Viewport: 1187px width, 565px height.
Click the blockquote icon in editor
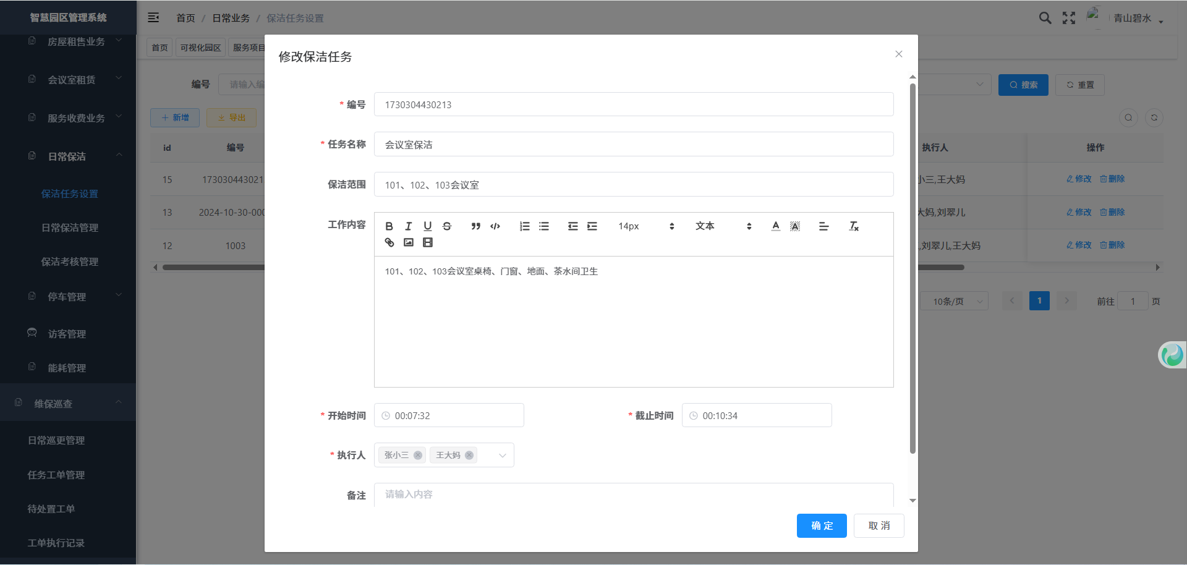click(x=475, y=226)
